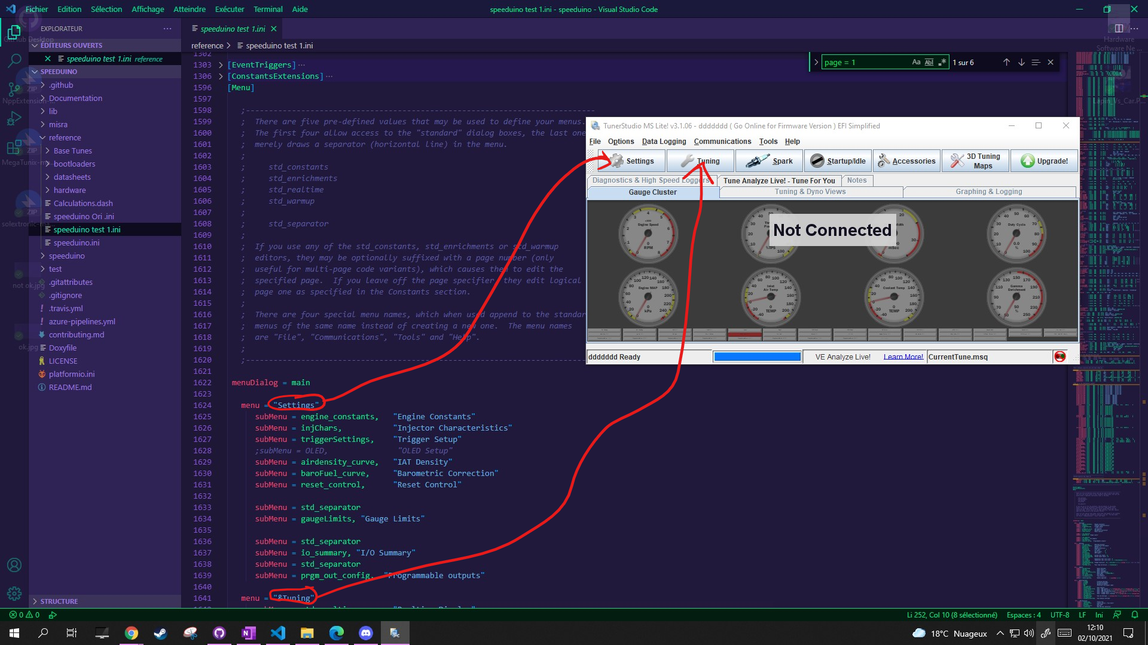Open the Source Control view

pos(14,89)
